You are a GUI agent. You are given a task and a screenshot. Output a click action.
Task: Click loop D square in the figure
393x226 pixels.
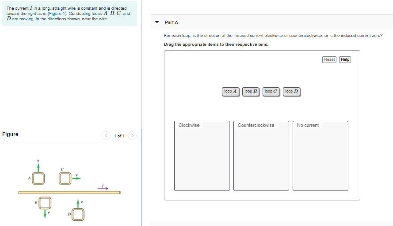78,215
